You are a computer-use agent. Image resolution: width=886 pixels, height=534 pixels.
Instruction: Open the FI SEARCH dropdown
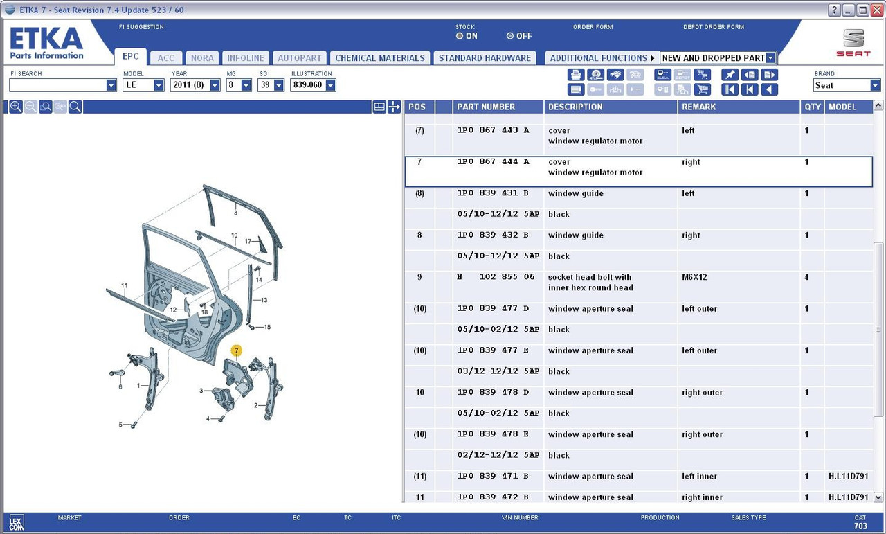(111, 85)
